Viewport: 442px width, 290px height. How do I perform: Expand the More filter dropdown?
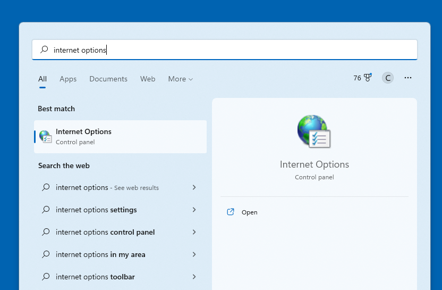(181, 79)
